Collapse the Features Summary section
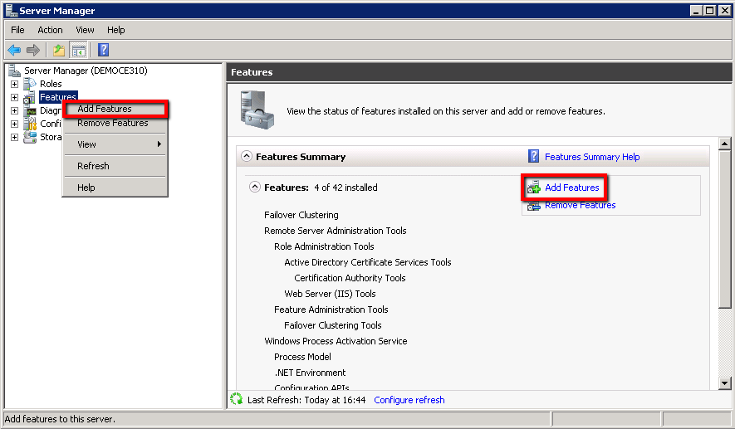The image size is (735, 429). click(246, 157)
